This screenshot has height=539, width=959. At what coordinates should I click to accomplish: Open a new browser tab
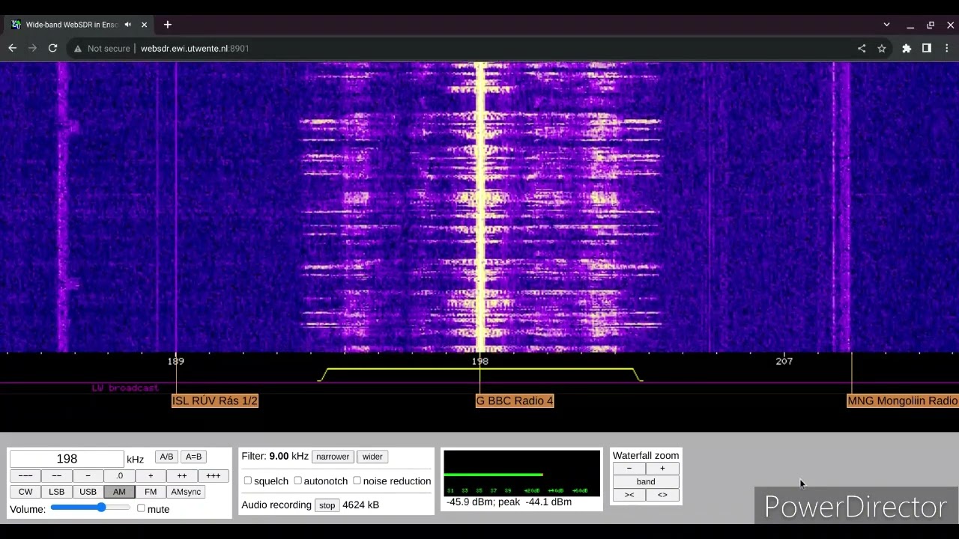point(167,25)
